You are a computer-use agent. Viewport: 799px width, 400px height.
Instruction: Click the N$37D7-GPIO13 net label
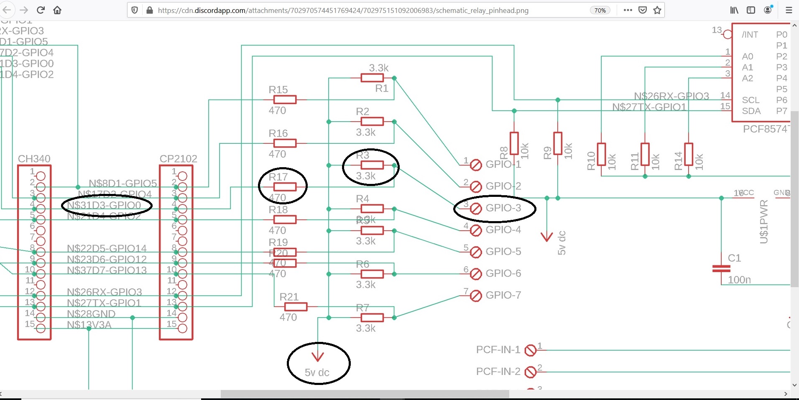[x=107, y=270]
